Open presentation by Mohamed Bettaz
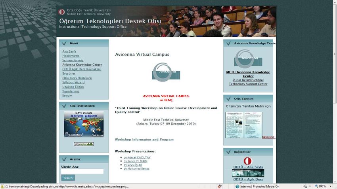Screen dimensions: 337x189 [x=136, y=169]
